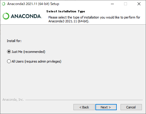The height and width of the screenshot is (114, 146).
Task: Select the All Users radio button
Action: pos(9,61)
